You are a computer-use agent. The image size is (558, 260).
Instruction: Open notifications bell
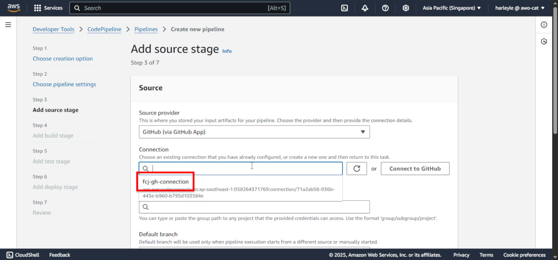coord(365,8)
